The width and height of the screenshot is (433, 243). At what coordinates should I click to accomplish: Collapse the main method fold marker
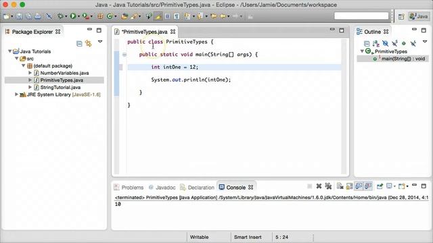(x=124, y=55)
